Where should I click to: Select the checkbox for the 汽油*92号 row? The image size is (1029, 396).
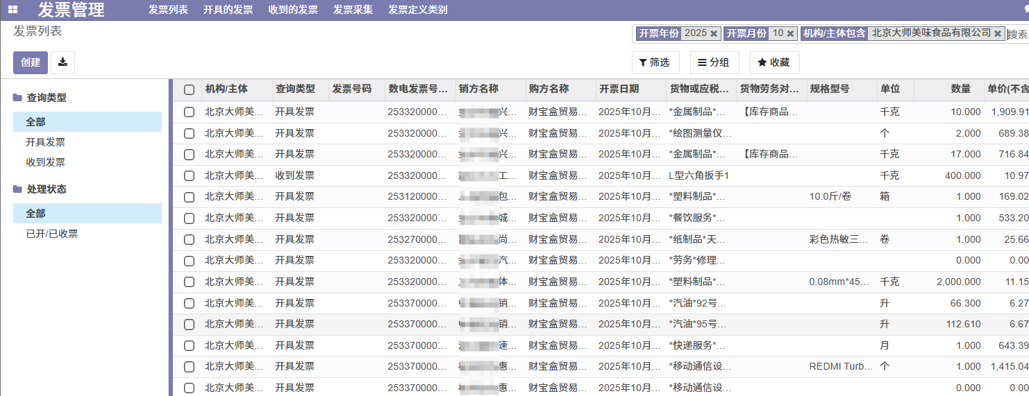point(189,303)
